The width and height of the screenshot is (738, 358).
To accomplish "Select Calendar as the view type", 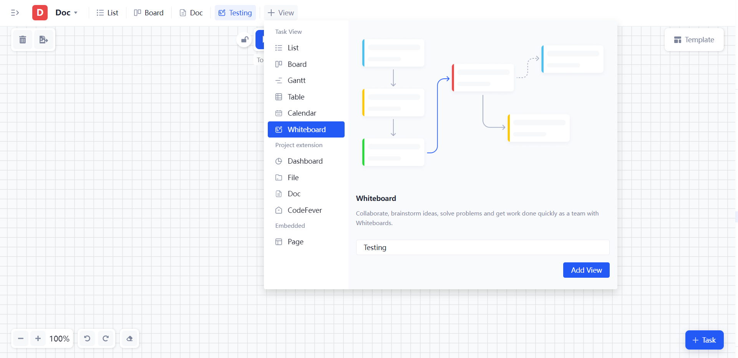I will [x=302, y=113].
